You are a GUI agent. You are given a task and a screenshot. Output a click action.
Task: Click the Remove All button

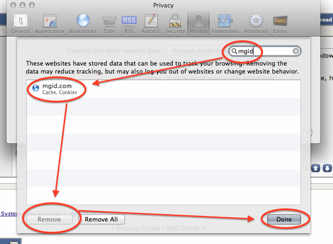(x=101, y=220)
